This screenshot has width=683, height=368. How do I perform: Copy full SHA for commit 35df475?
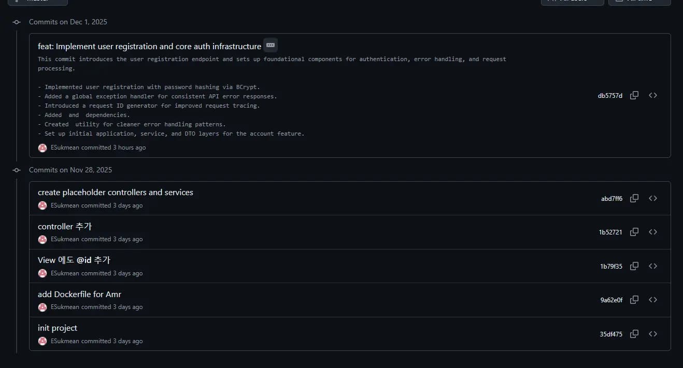click(634, 334)
